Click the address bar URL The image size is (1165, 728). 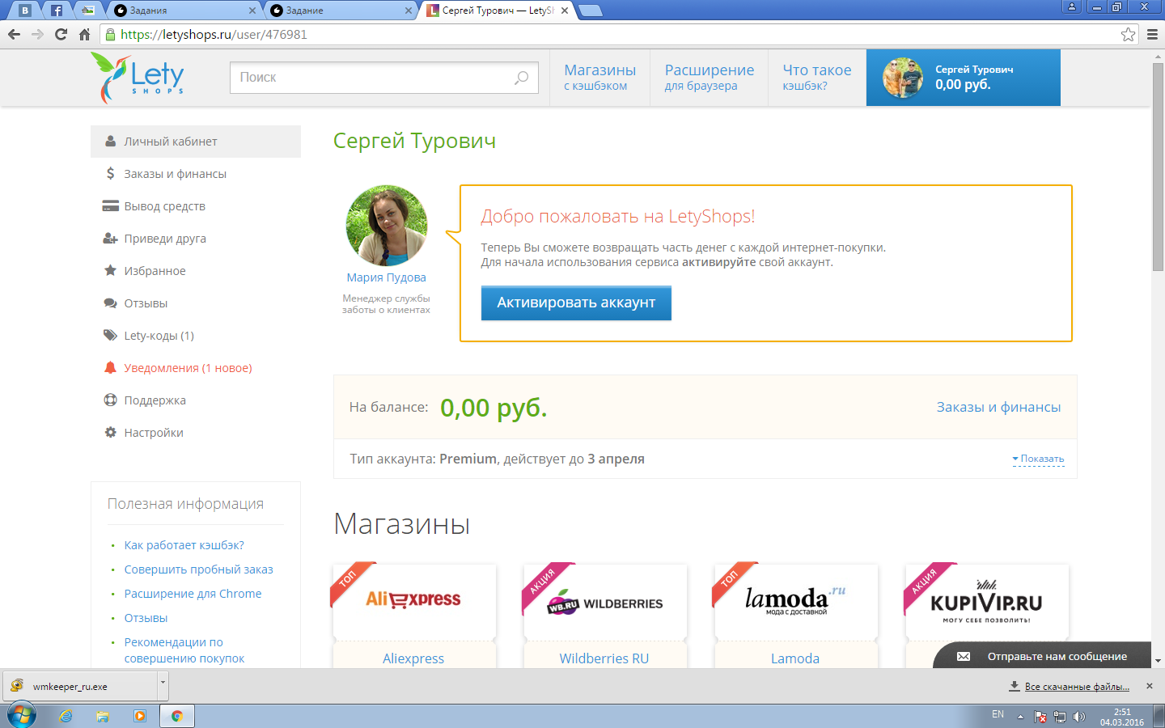[214, 34]
